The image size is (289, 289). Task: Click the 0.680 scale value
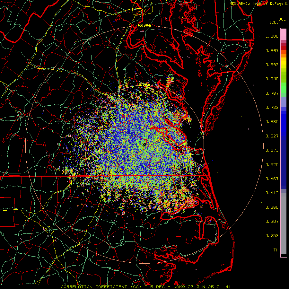(272, 122)
